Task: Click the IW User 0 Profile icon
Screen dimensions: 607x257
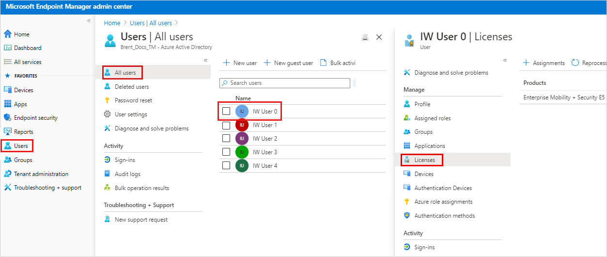Action: click(x=407, y=104)
